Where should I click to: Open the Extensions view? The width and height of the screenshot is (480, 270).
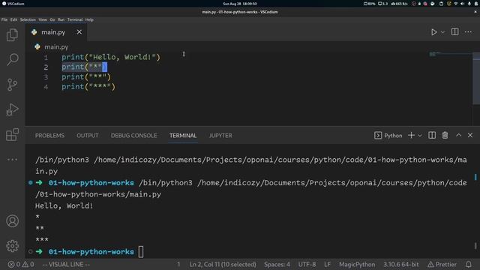12,134
